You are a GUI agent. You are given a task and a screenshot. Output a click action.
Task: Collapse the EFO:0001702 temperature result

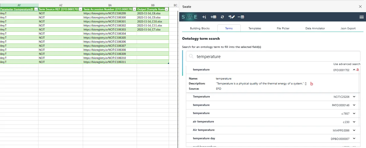[x=354, y=70]
